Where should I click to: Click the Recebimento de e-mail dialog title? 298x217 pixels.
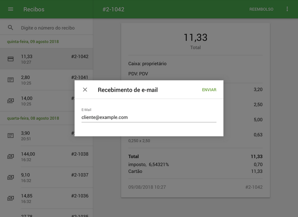click(x=128, y=90)
